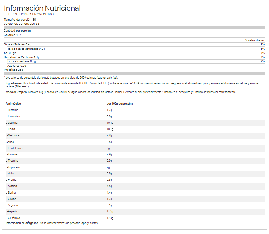This screenshot has height=234, width=269.
Task: Click the L-Lisina 10.1g value
Action: click(110, 129)
